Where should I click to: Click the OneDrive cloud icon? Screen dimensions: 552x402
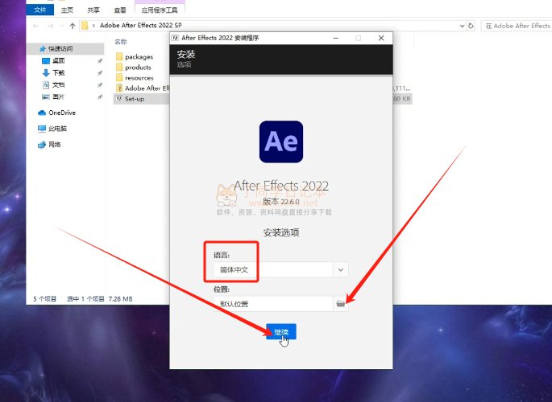[x=42, y=113]
